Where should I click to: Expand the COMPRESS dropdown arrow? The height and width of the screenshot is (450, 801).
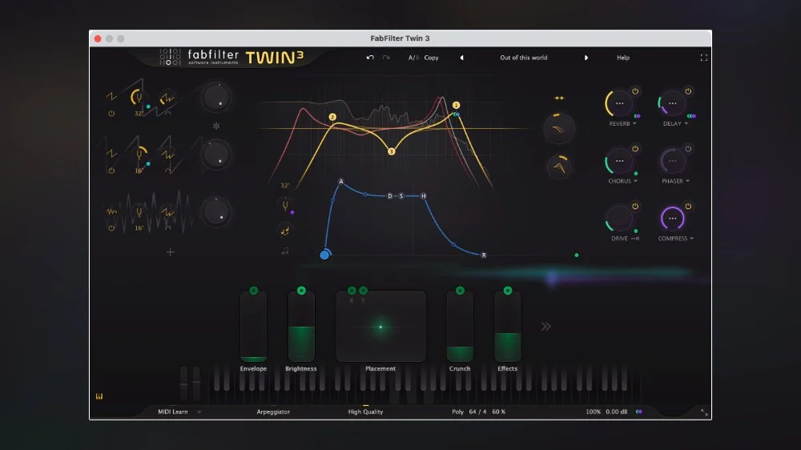[692, 239]
